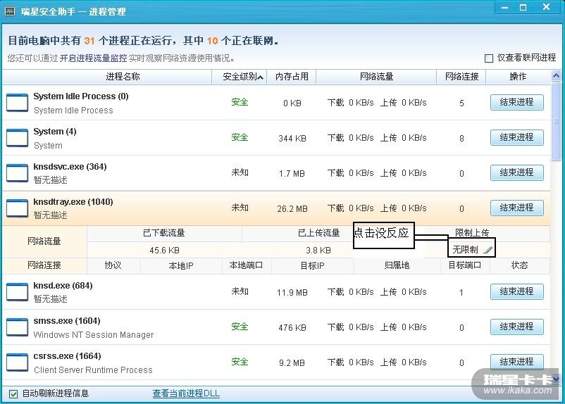Viewport: 565px width, 404px height.
Task: Select the knsd.exe (684) process name
Action: pyautogui.click(x=63, y=286)
